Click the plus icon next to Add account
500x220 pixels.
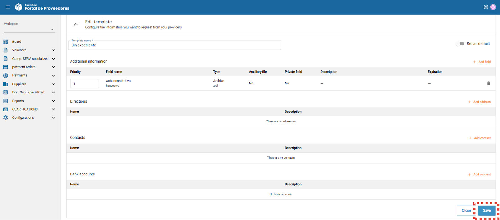469,175
